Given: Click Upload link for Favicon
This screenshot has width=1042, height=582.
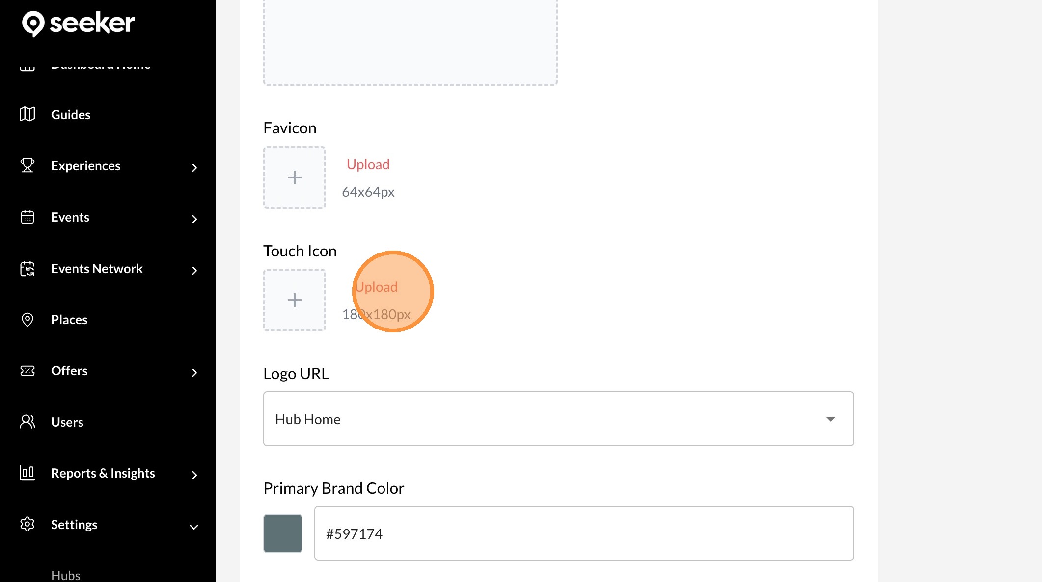Looking at the screenshot, I should coord(368,164).
